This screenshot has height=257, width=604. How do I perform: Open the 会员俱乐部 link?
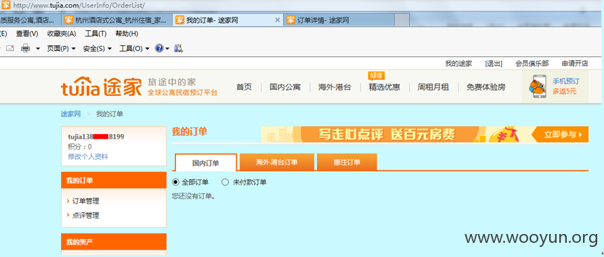[532, 64]
